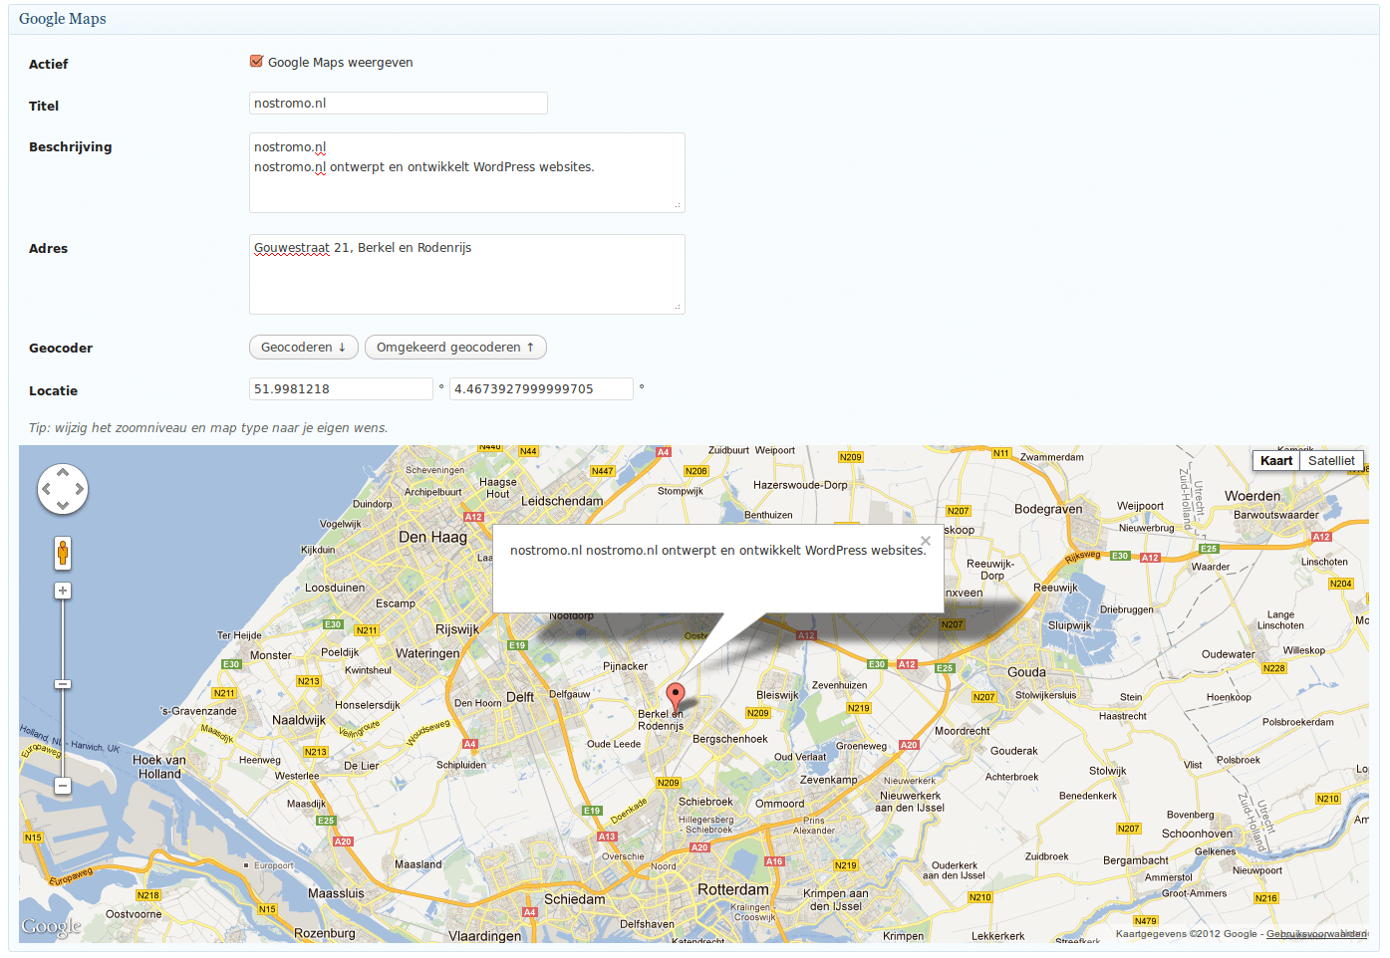
Task: Click the Rijswijk label on the map
Action: tap(457, 629)
